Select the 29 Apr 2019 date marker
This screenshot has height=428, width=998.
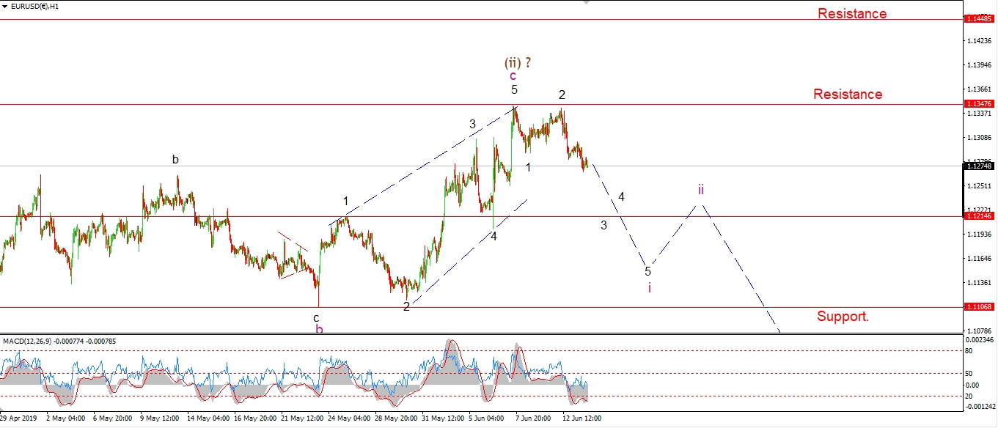20,418
